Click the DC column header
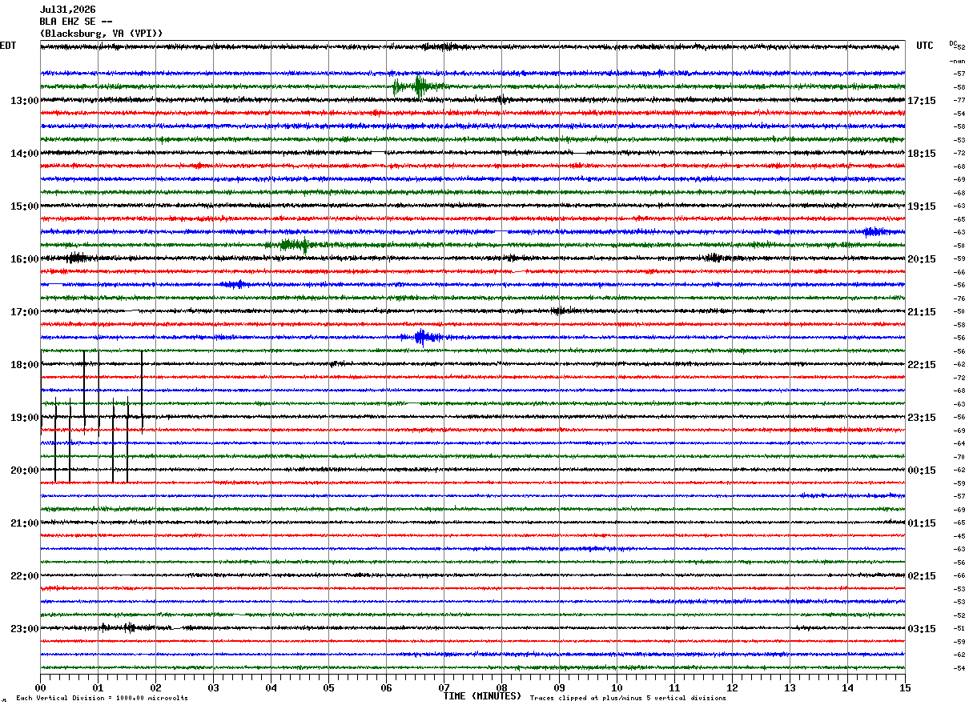969x709 pixels. [954, 43]
